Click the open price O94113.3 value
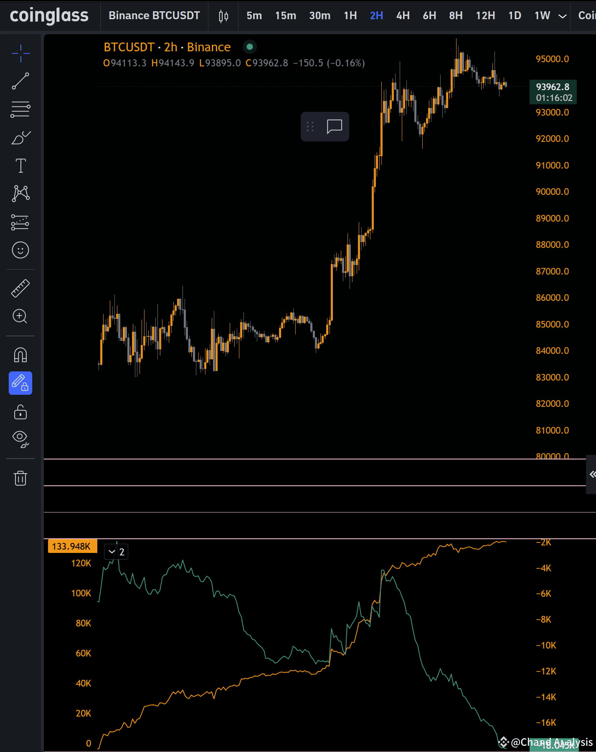This screenshot has width=596, height=752. 125,63
